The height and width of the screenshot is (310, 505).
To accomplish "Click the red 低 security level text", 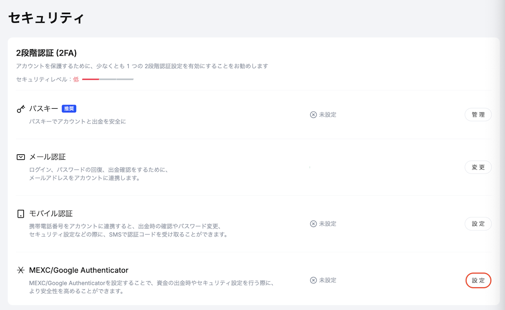I will (76, 79).
